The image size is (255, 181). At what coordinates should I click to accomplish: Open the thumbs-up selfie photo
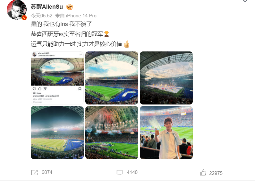[166, 132]
